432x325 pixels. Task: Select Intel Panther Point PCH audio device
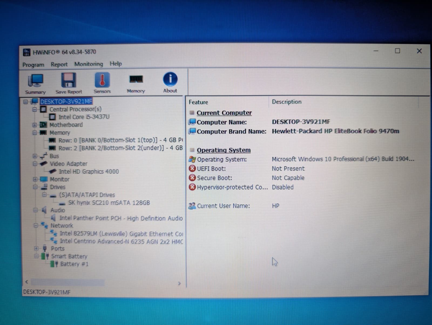[121, 218]
